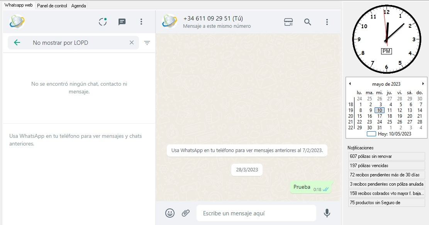429x225 pixels.
Task: Select day 10 in the calendar
Action: [x=380, y=110]
